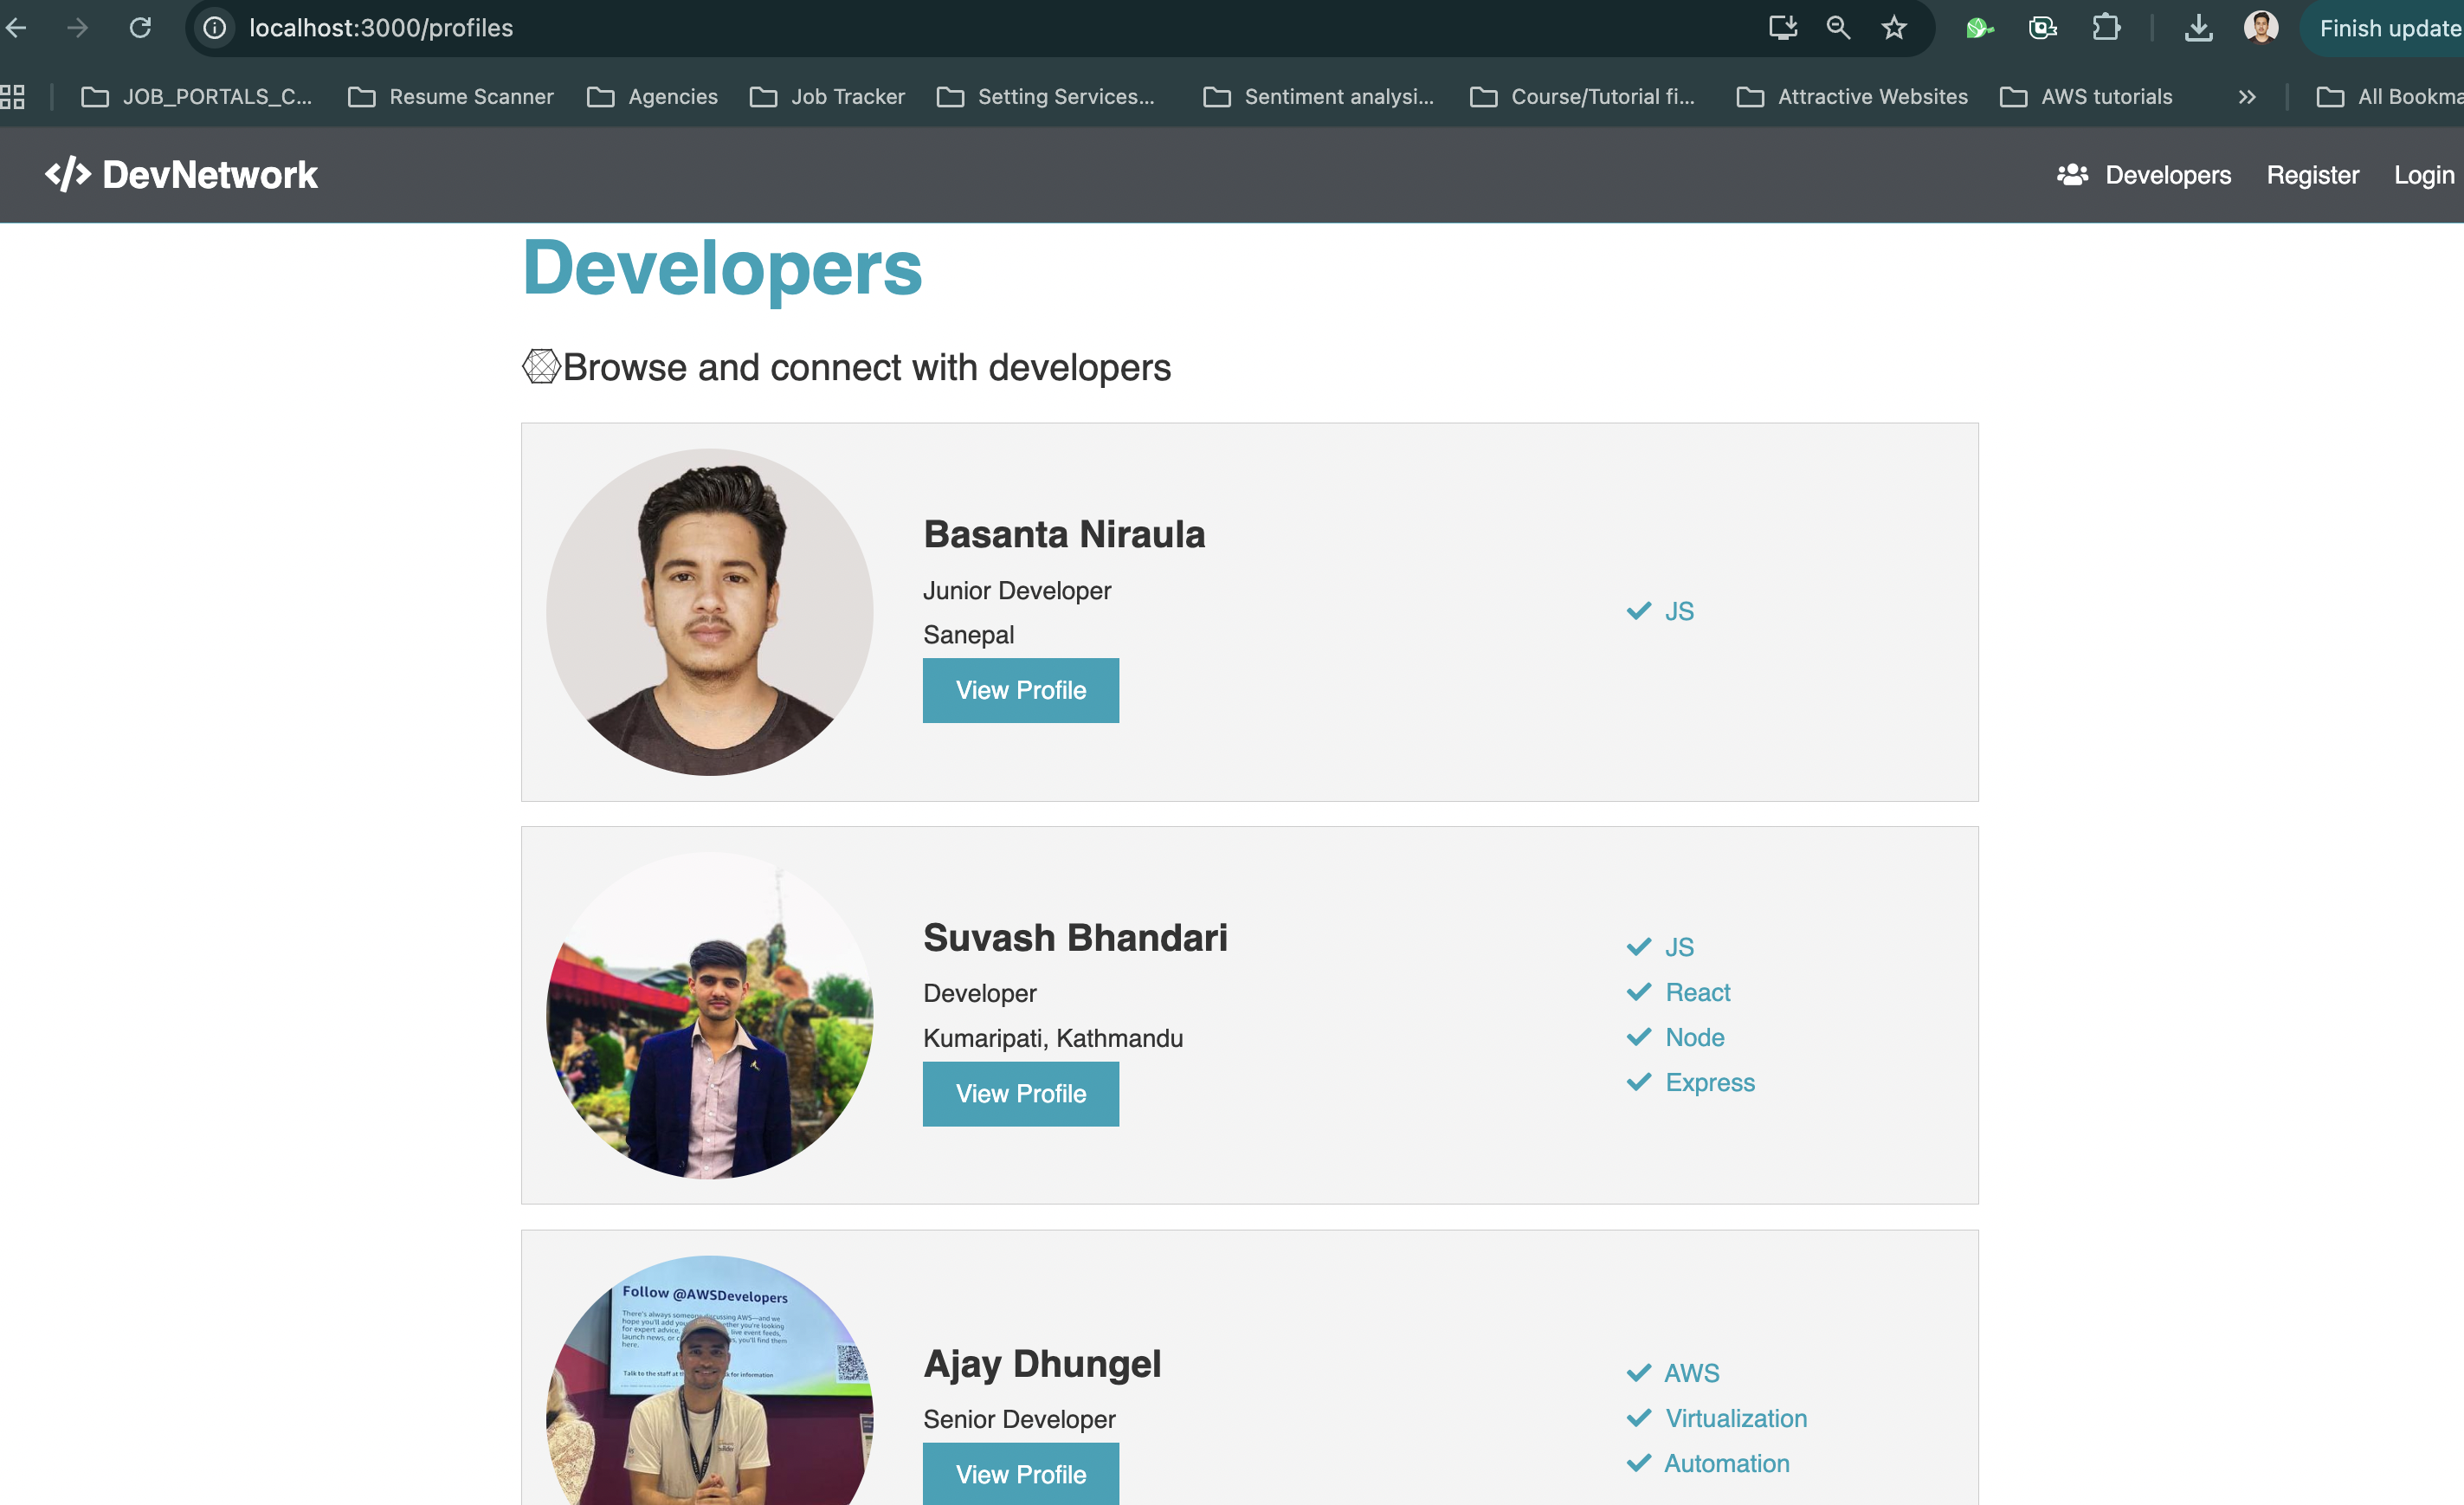Open the install app icon in address bar
2464x1505 pixels.
(x=1783, y=27)
